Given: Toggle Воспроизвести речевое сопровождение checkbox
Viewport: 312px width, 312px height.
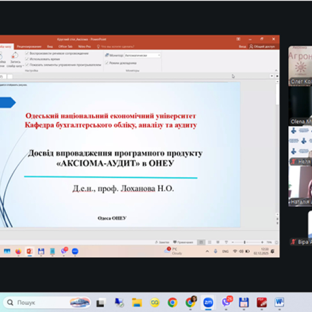Looking at the screenshot, I should pos(27,53).
